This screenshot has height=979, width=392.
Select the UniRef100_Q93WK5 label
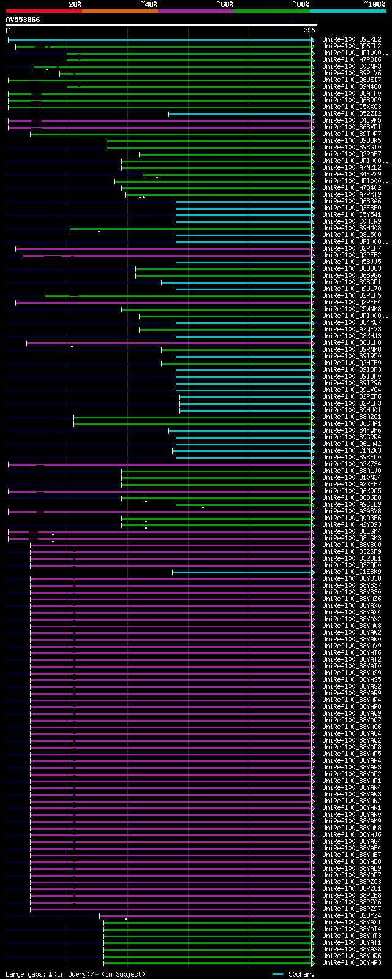click(x=352, y=140)
